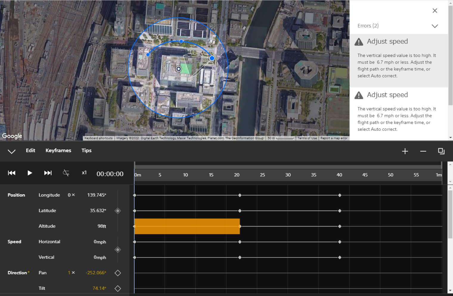Click the 00:00:00 timecode display
The height and width of the screenshot is (296, 453).
point(110,174)
